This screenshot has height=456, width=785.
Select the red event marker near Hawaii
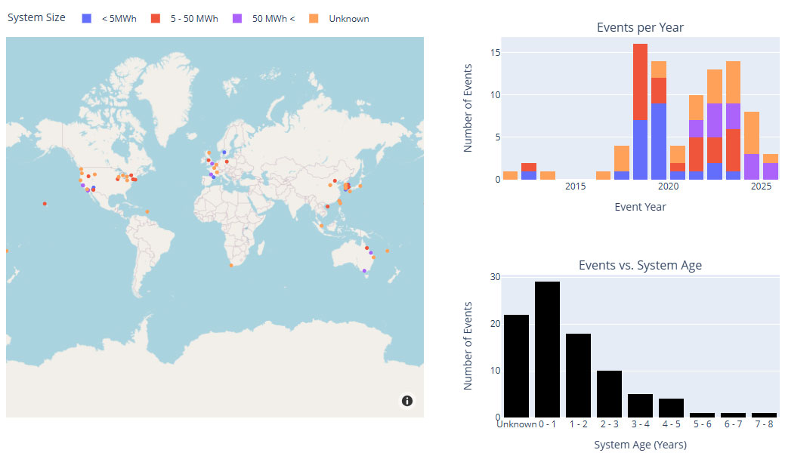(x=45, y=204)
